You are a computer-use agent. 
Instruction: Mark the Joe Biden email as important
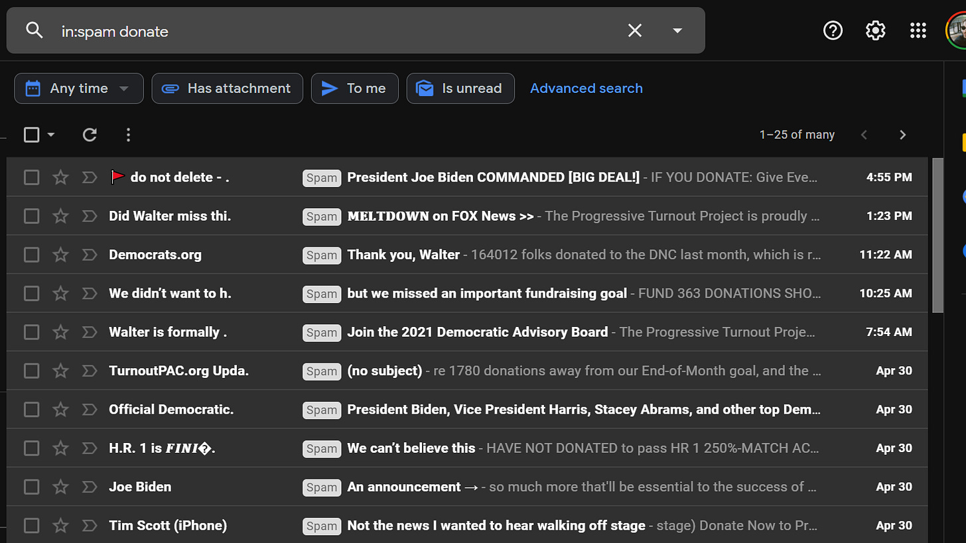click(x=89, y=487)
